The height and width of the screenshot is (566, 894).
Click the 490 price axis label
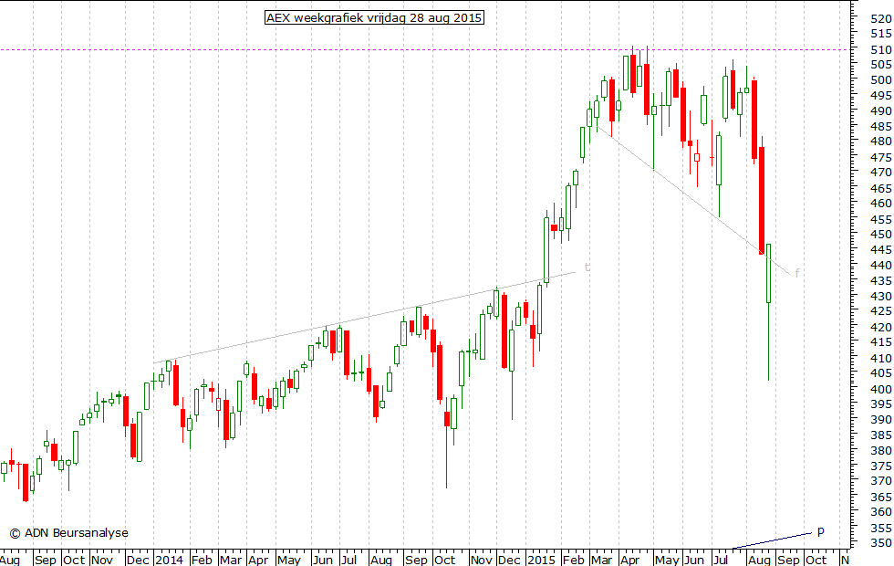click(881, 110)
